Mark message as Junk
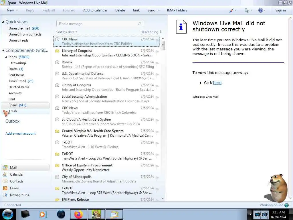The image size is (293, 220). [x=136, y=10]
